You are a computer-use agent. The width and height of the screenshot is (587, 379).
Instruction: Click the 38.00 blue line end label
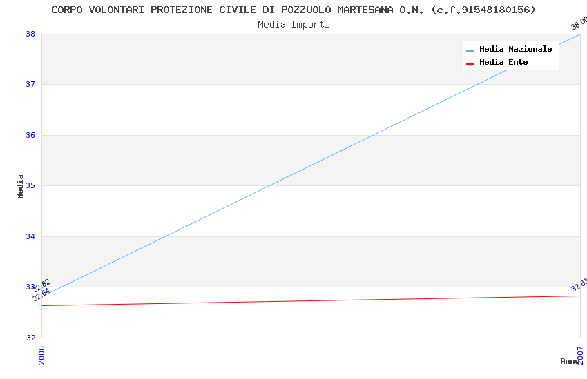coord(579,23)
